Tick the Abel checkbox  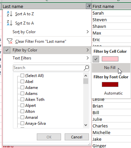pos(23,82)
